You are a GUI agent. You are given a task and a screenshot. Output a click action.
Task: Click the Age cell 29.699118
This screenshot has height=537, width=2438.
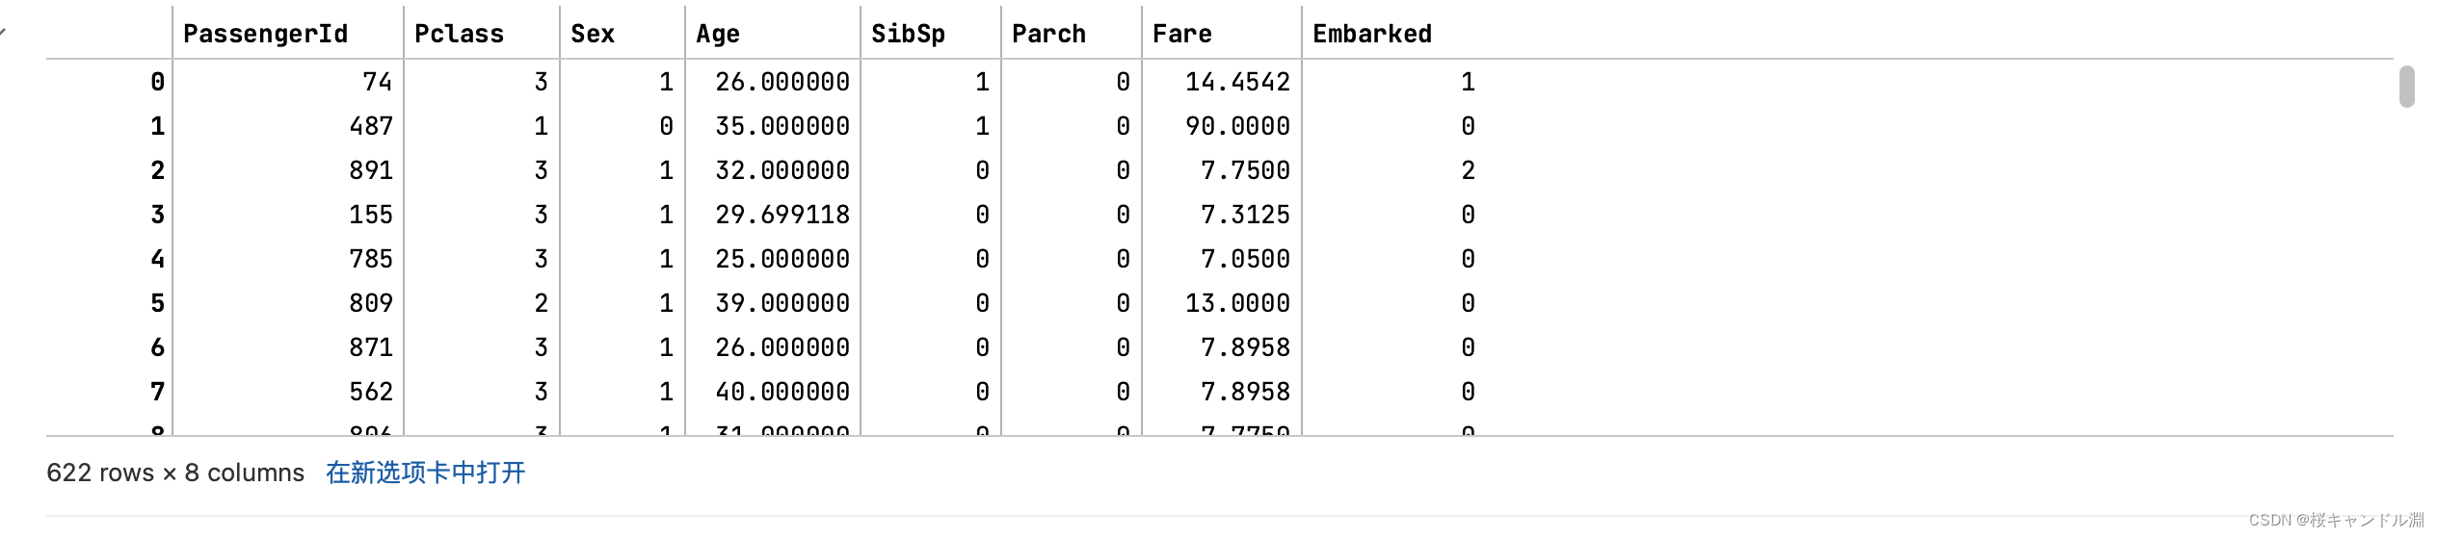click(782, 215)
